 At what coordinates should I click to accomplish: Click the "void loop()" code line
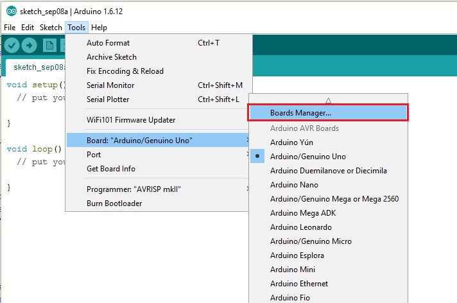pyautogui.click(x=34, y=149)
